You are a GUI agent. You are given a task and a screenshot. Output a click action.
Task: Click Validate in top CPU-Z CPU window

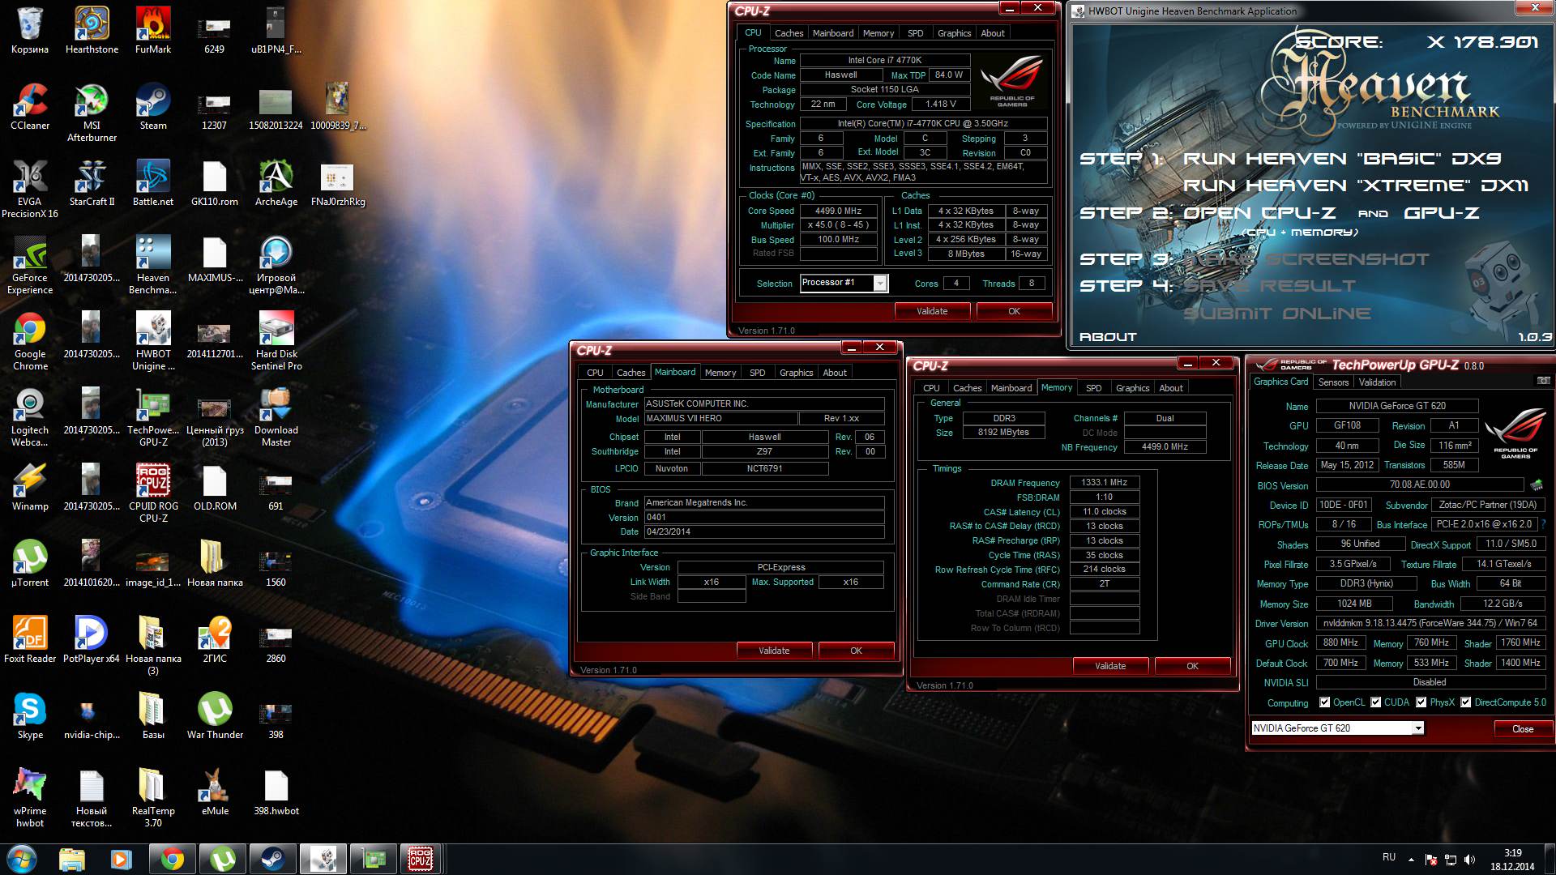tap(932, 311)
